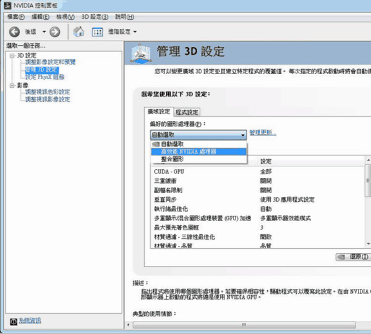Image resolution: width=371 pixels, height=334 pixels.
Task: Open the 3D 設定(3) menu
Action: 95,17
